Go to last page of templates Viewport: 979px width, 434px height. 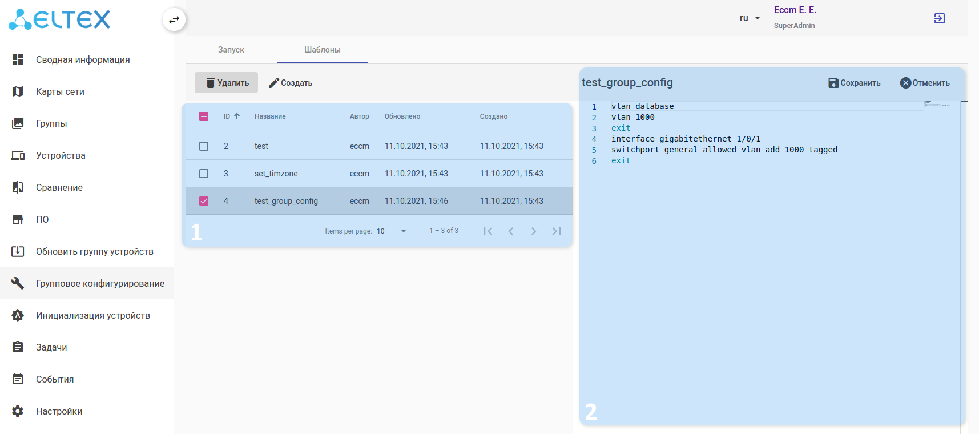coord(557,231)
